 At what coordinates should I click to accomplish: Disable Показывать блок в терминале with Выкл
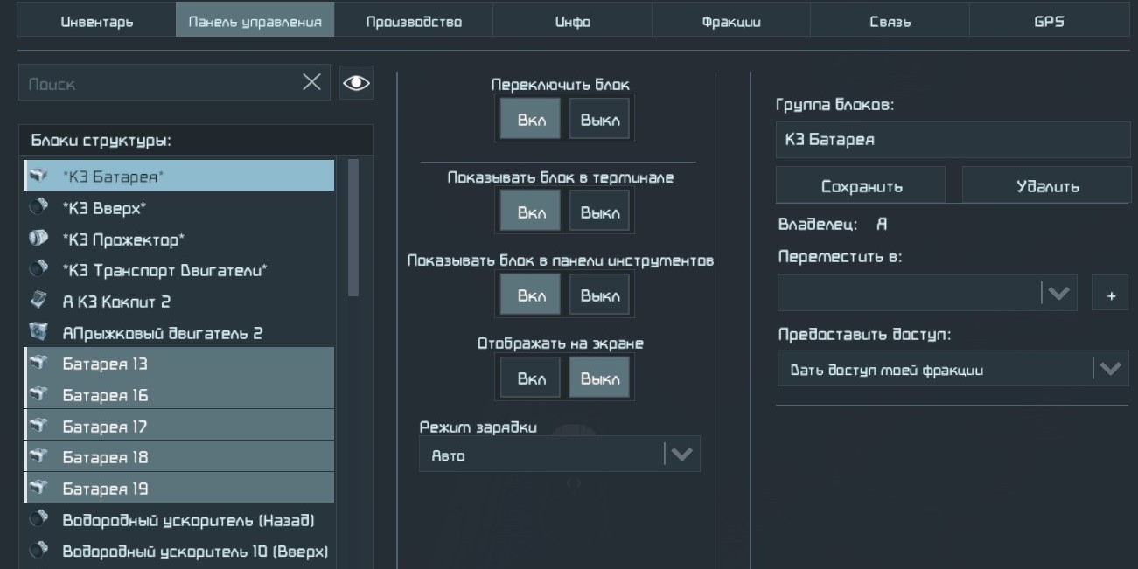coord(598,210)
